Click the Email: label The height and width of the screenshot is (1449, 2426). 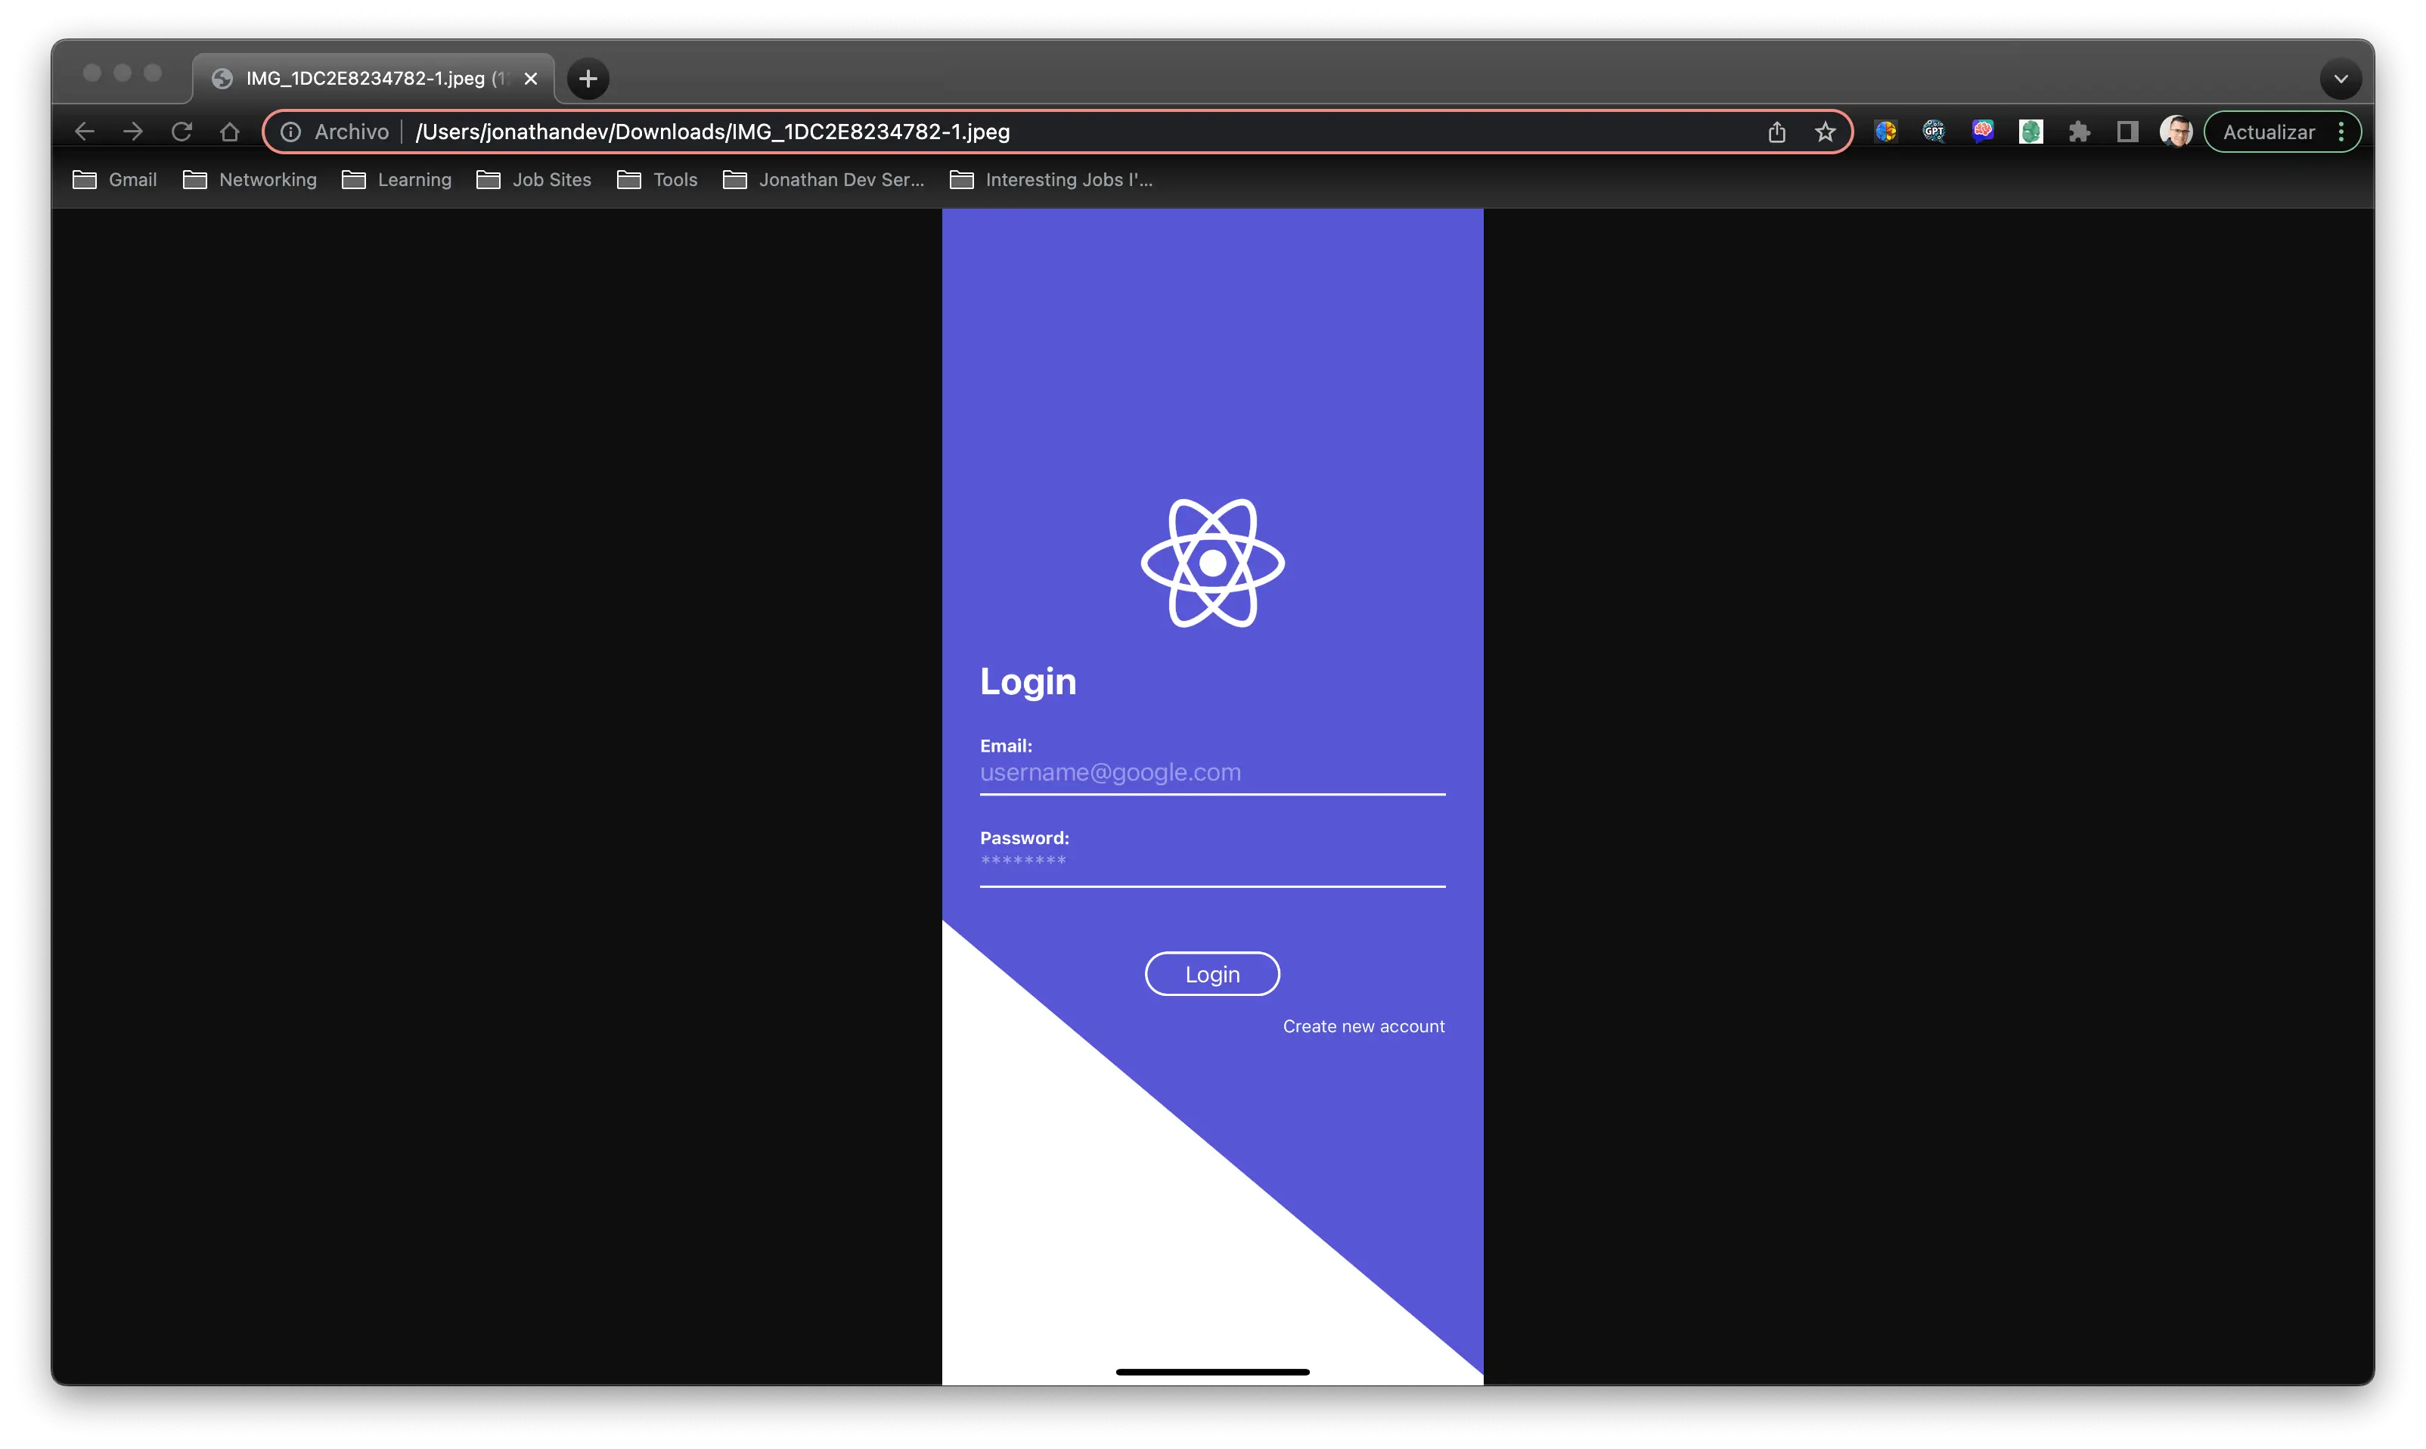click(1006, 746)
